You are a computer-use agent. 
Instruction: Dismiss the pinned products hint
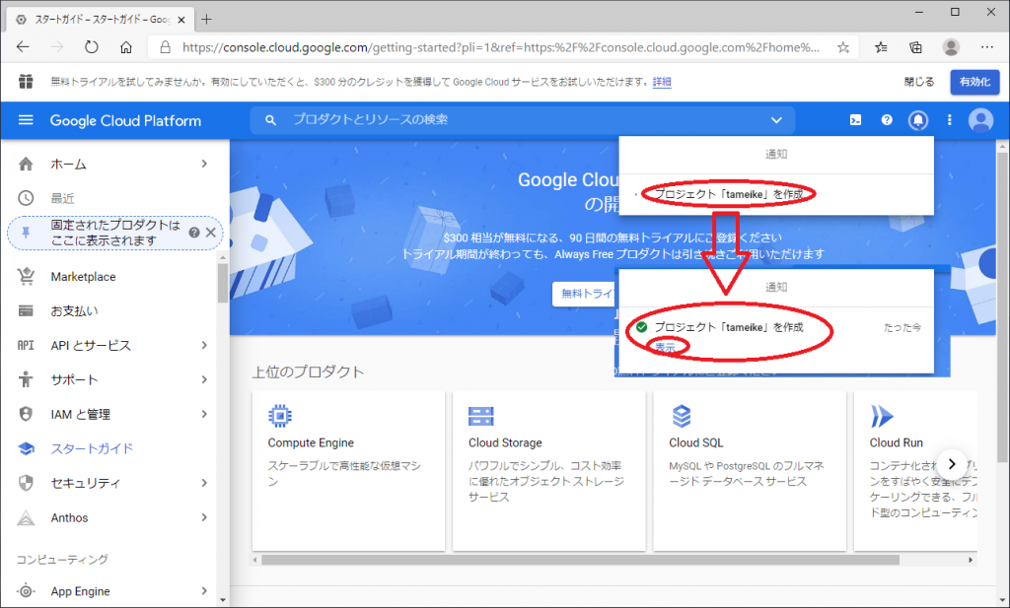(x=210, y=233)
